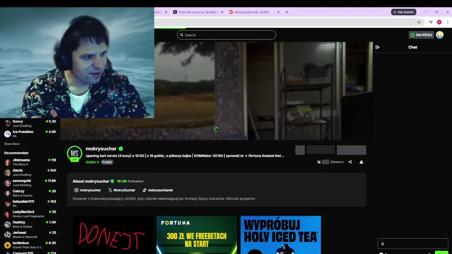
Task: Click the report warning triangle icon
Action: (x=361, y=162)
